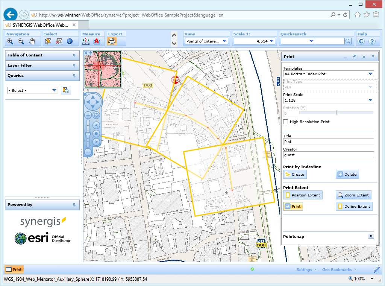The width and height of the screenshot is (385, 286).
Task: Click the Quicksearch magnifier icon
Action: [x=348, y=41]
